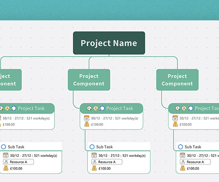Click date range text in left-hand Sub Task
Image resolution: width=219 pixels, height=182 pixels.
click(34, 156)
